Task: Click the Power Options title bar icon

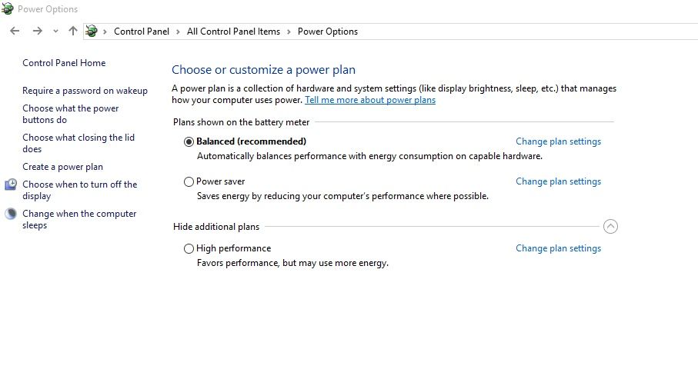Action: (x=7, y=9)
